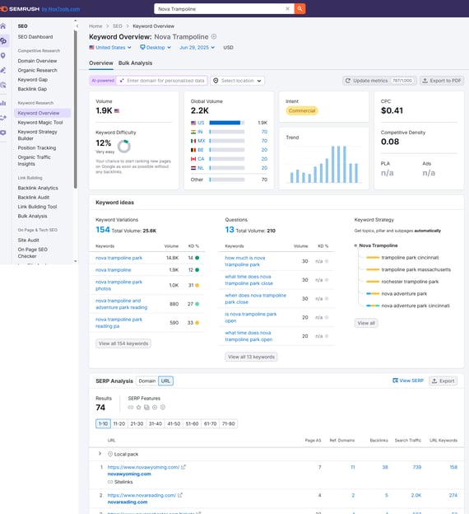This screenshot has width=469, height=514.
Task: Click the IN global volume value 70
Action: coord(265,132)
